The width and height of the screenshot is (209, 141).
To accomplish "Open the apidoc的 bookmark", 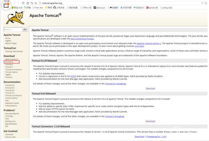I will (x=152, y=8).
